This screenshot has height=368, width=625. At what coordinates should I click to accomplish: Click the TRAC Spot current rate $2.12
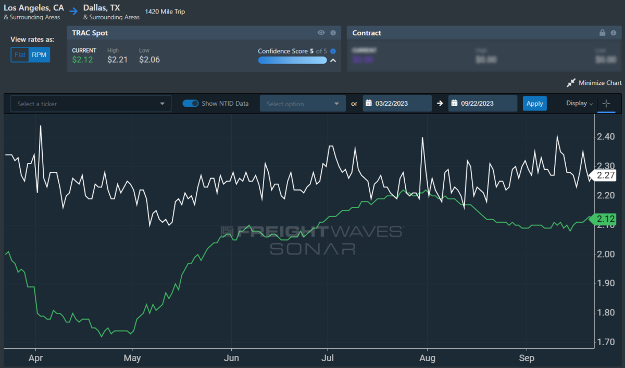point(82,60)
